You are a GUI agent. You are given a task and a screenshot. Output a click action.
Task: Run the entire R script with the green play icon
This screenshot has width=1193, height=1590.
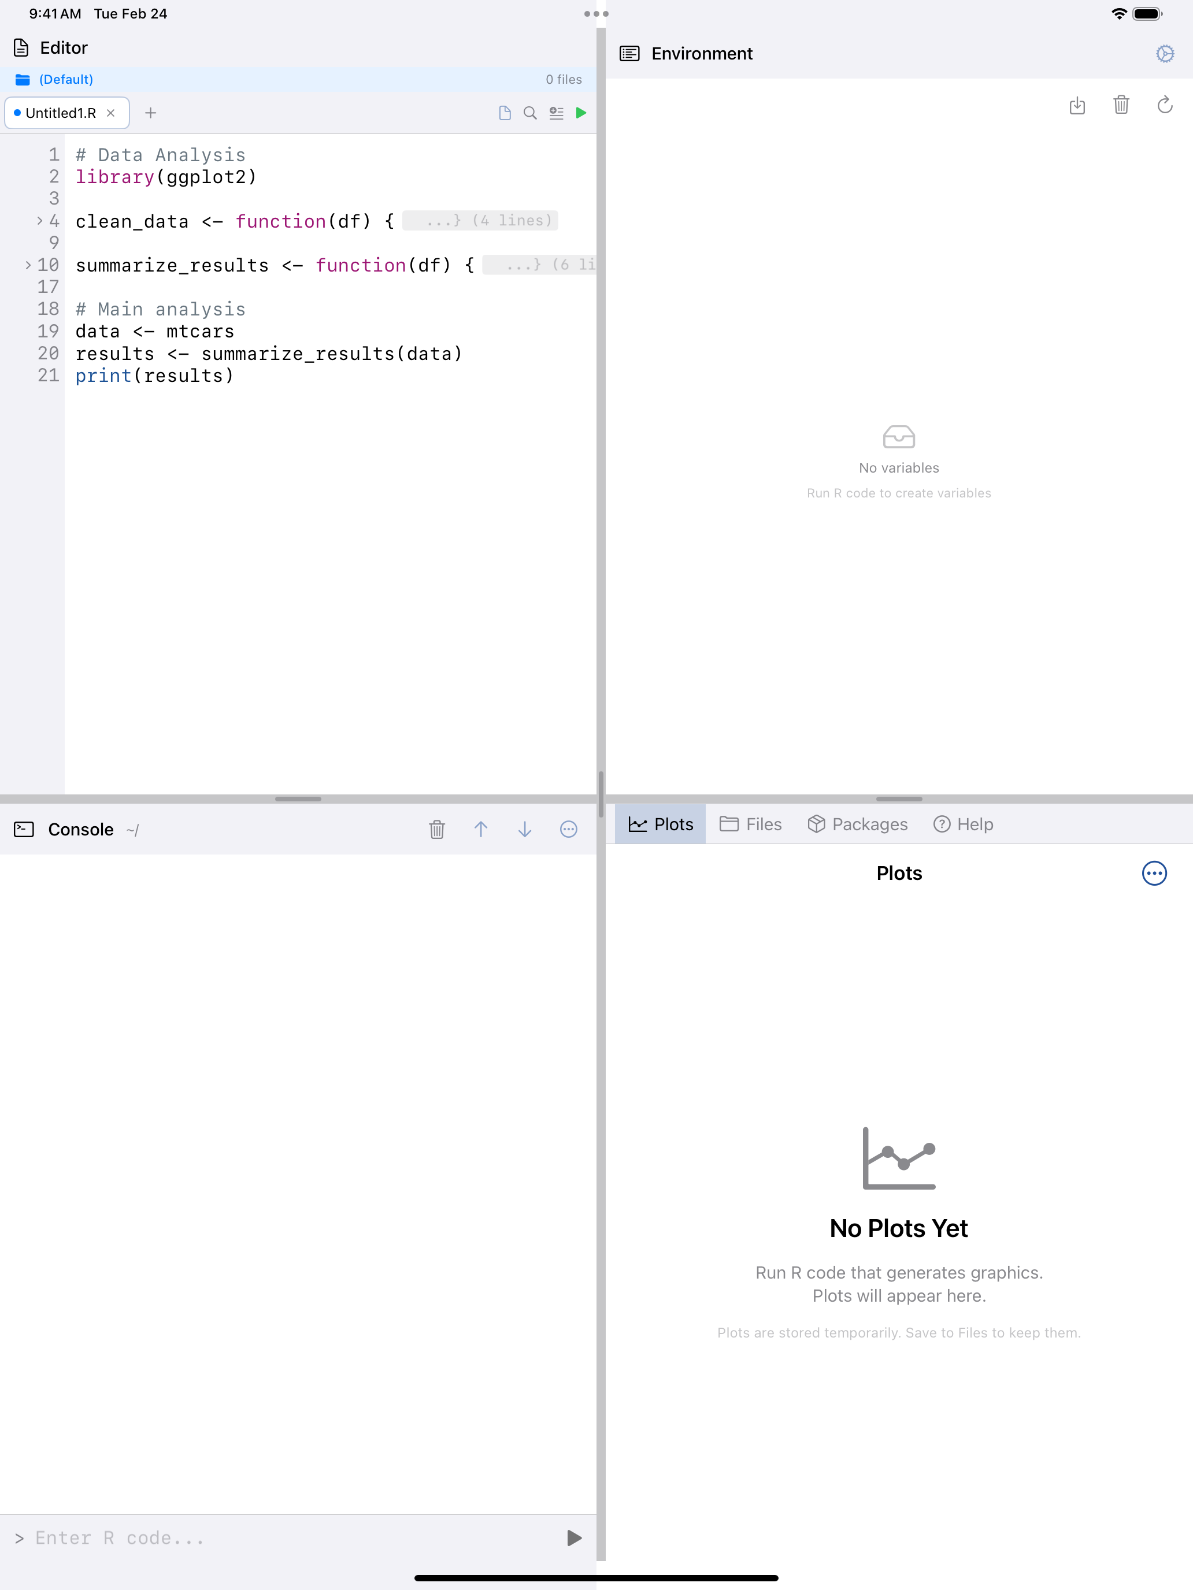pyautogui.click(x=581, y=113)
